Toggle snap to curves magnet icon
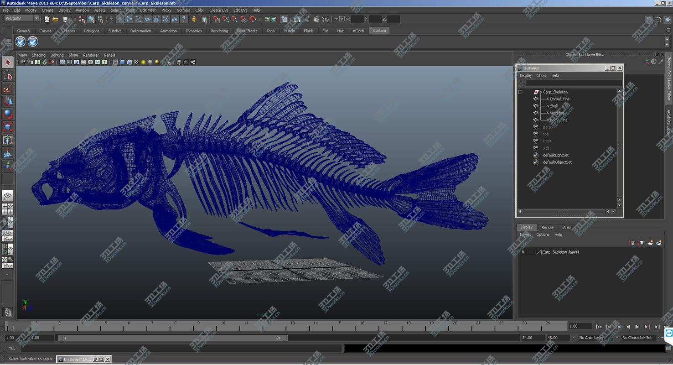Viewport: 673px width, 365px height. tap(226, 19)
